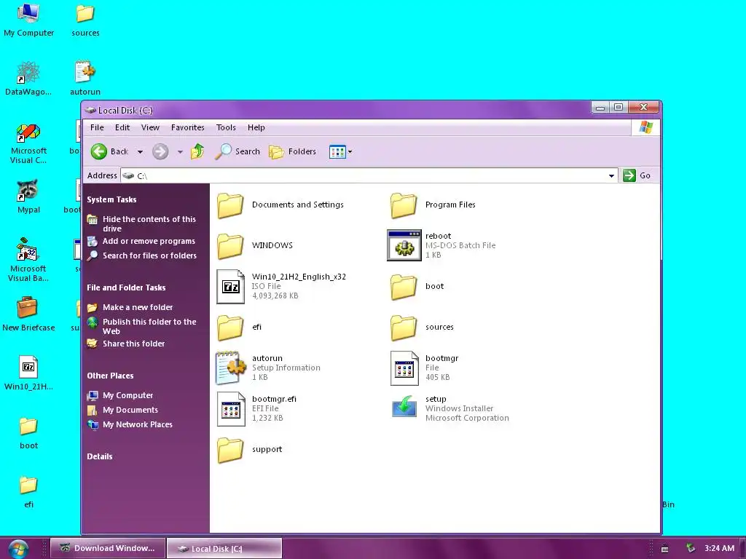Select the sources folder on desktop

click(x=86, y=20)
